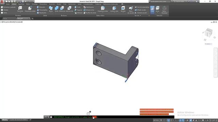The image size is (218, 122).
Task: Switch to the Paramétrico ribbon tab
Action: click(43, 4)
